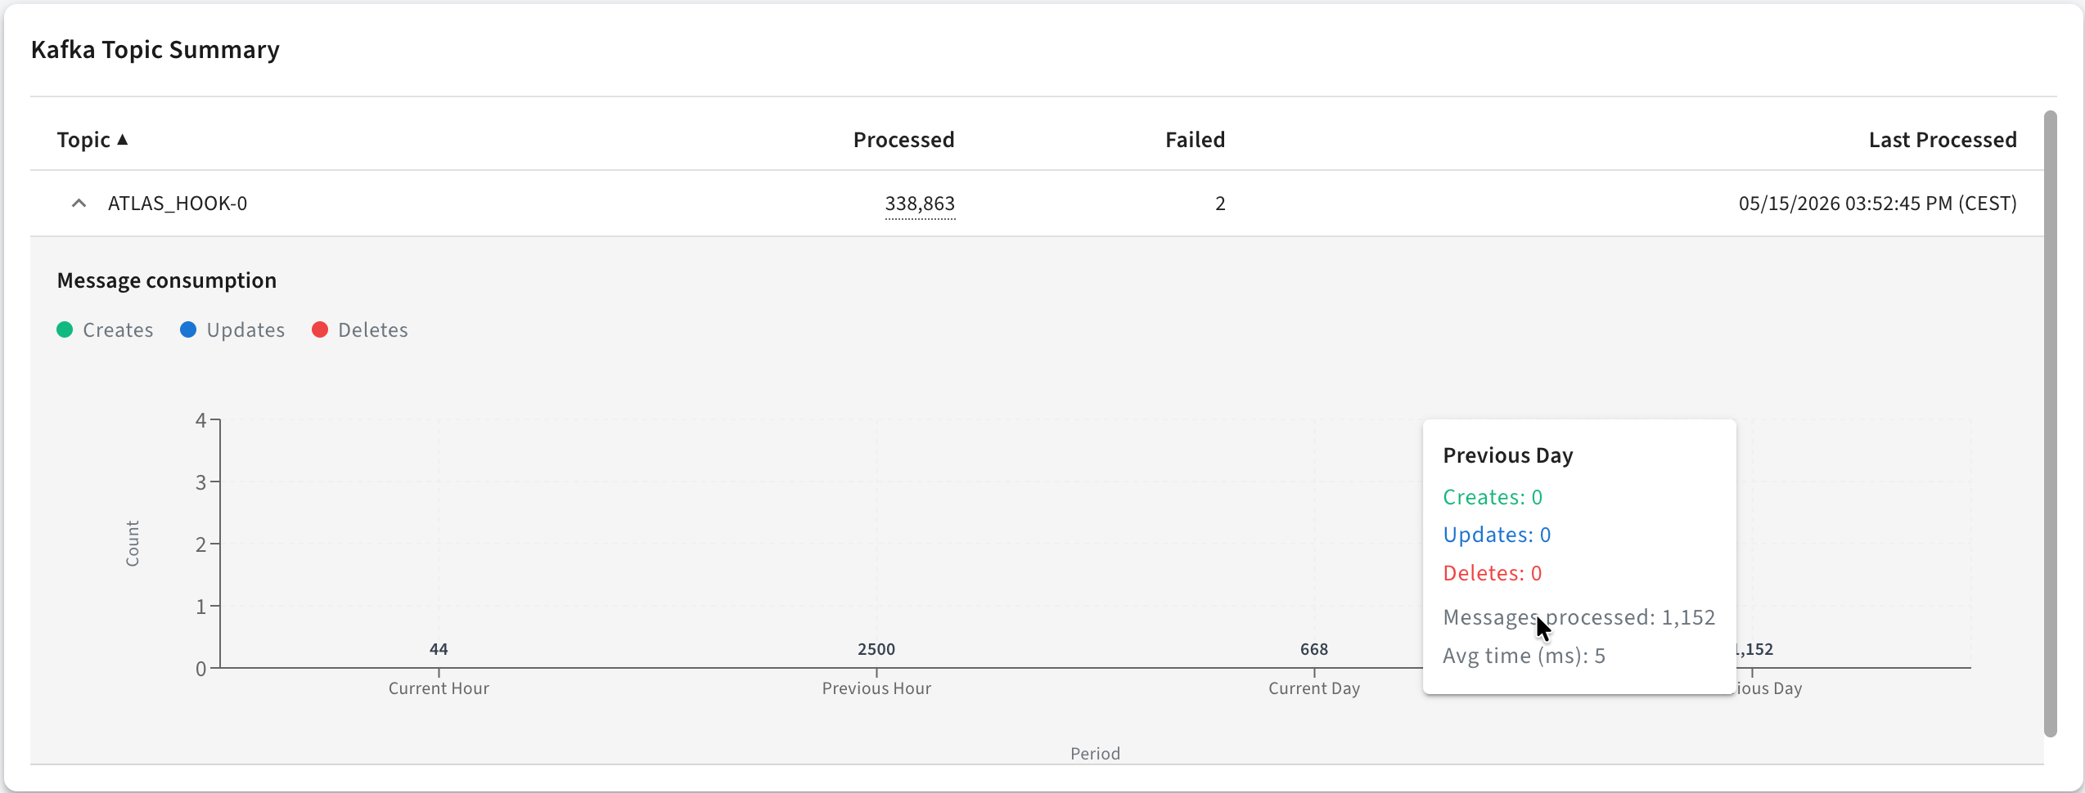Select the ATLAS_HOOK-0 topic name

coord(178,204)
